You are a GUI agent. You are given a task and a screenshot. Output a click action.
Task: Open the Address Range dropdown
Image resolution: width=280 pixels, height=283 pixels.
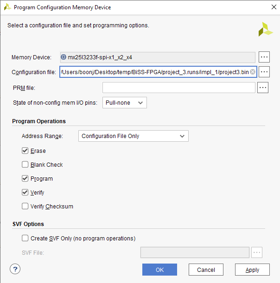point(133,136)
